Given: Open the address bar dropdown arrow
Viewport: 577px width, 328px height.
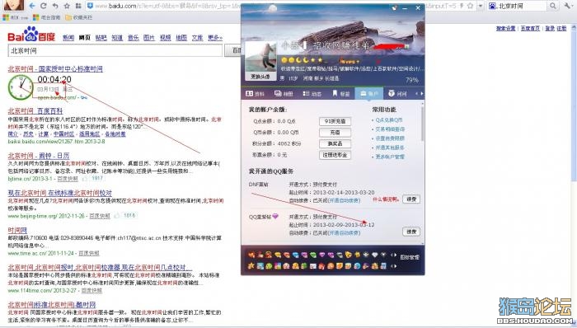Looking at the screenshot, I should coord(481,6).
